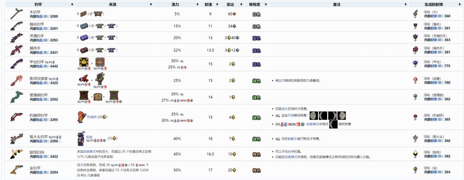Click the 熔线钓钩 fishing pole icon
Viewport: 464px width, 180px height.
click(17, 154)
